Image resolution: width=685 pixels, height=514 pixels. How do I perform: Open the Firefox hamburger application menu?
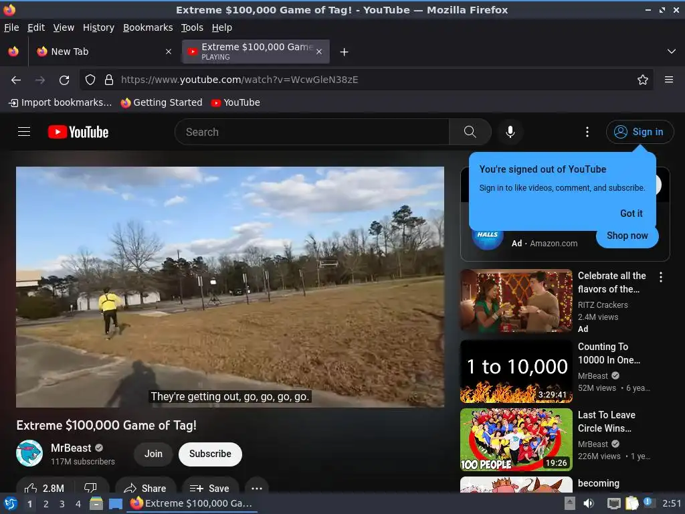pos(669,80)
